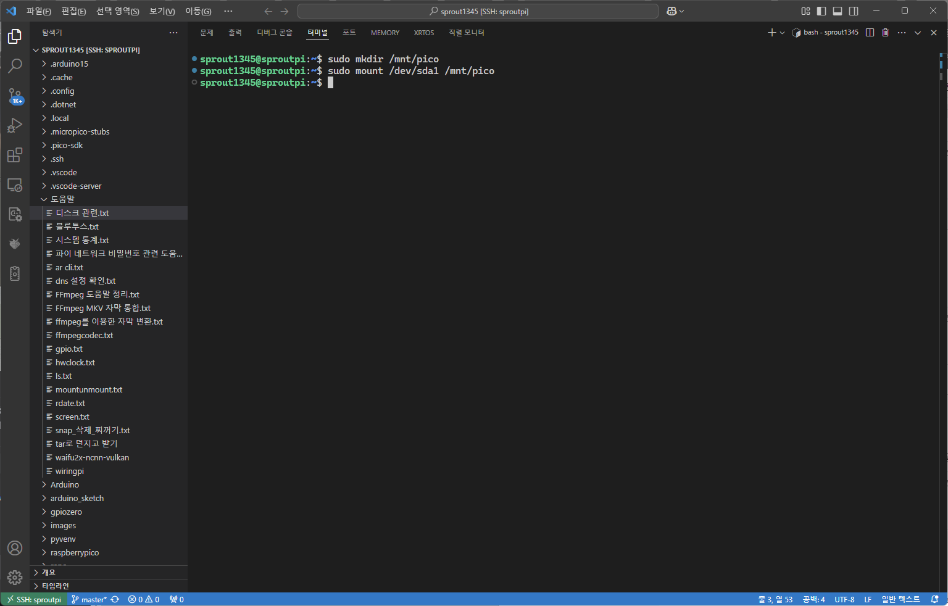Collapse the 도움말 folder
The width and height of the screenshot is (948, 606).
pos(109,199)
